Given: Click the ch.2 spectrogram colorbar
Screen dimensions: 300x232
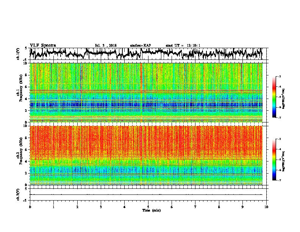Looking at the screenshot, I should click(x=274, y=160).
